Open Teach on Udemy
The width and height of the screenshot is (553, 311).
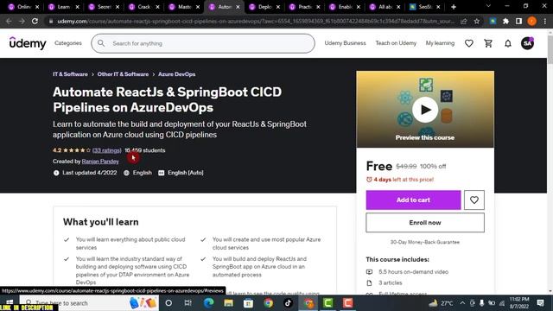(x=396, y=43)
